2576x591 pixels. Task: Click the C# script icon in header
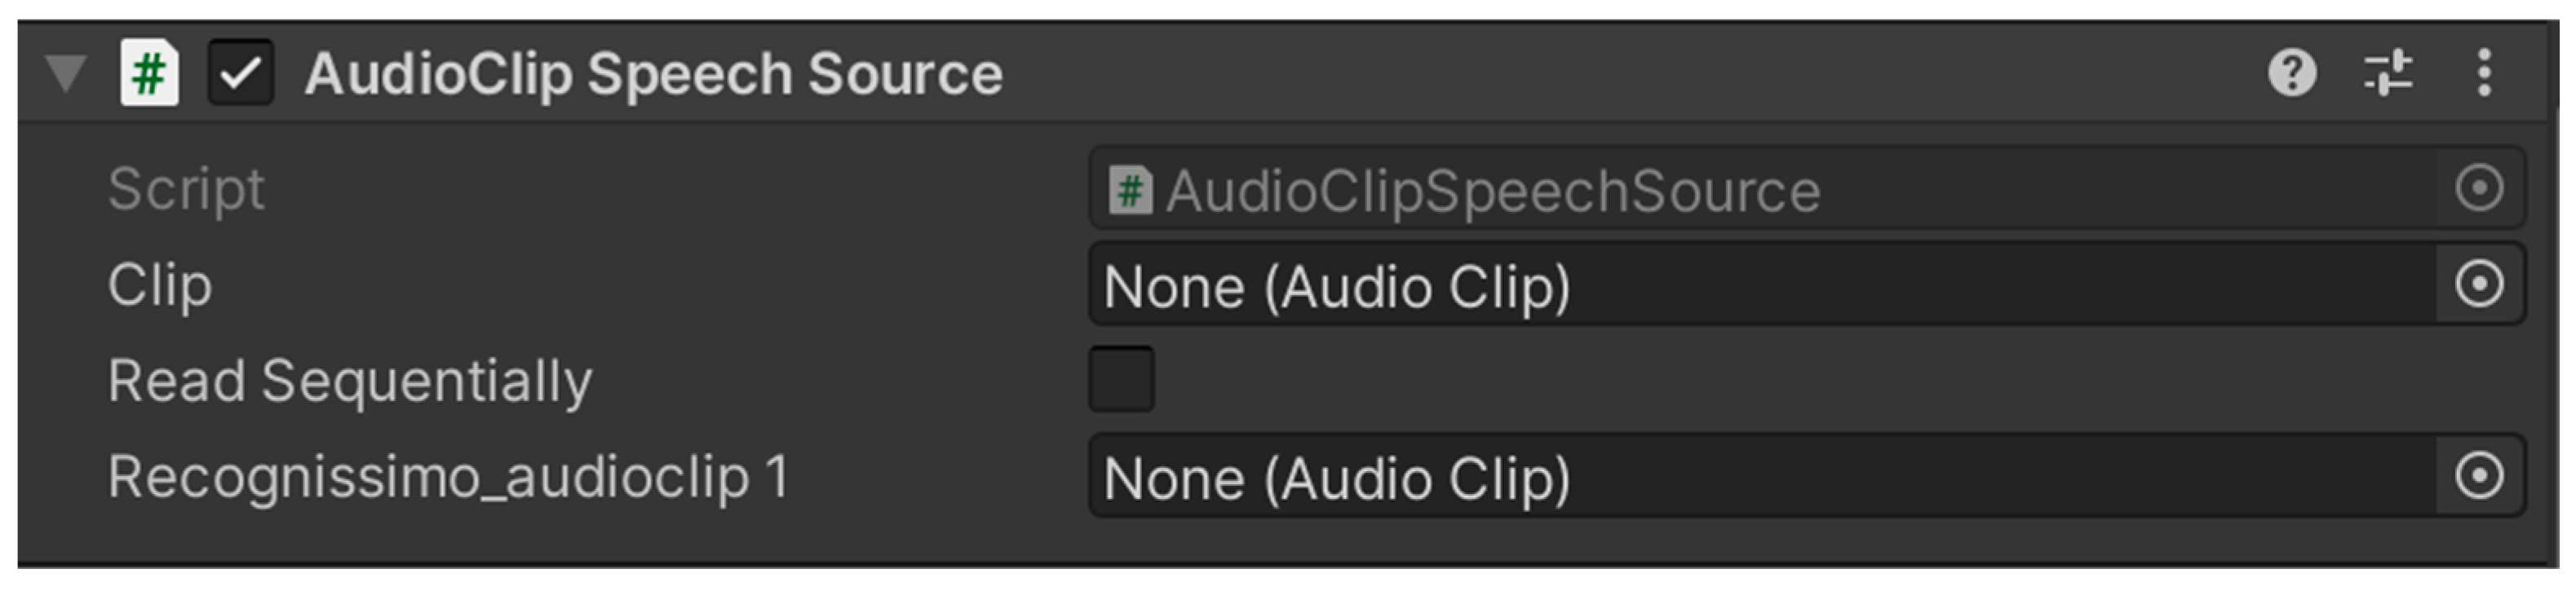click(149, 73)
